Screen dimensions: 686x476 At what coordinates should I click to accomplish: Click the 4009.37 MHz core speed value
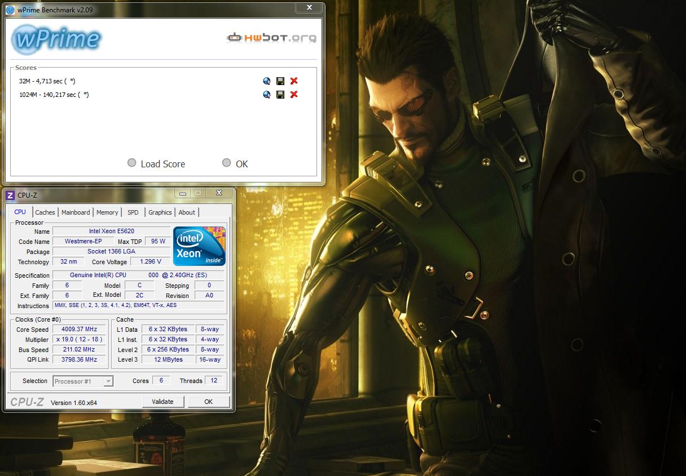[80, 330]
